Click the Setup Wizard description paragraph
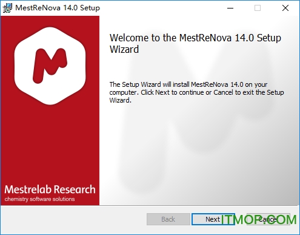Image resolution: width=300 pixels, height=235 pixels. click(x=196, y=92)
